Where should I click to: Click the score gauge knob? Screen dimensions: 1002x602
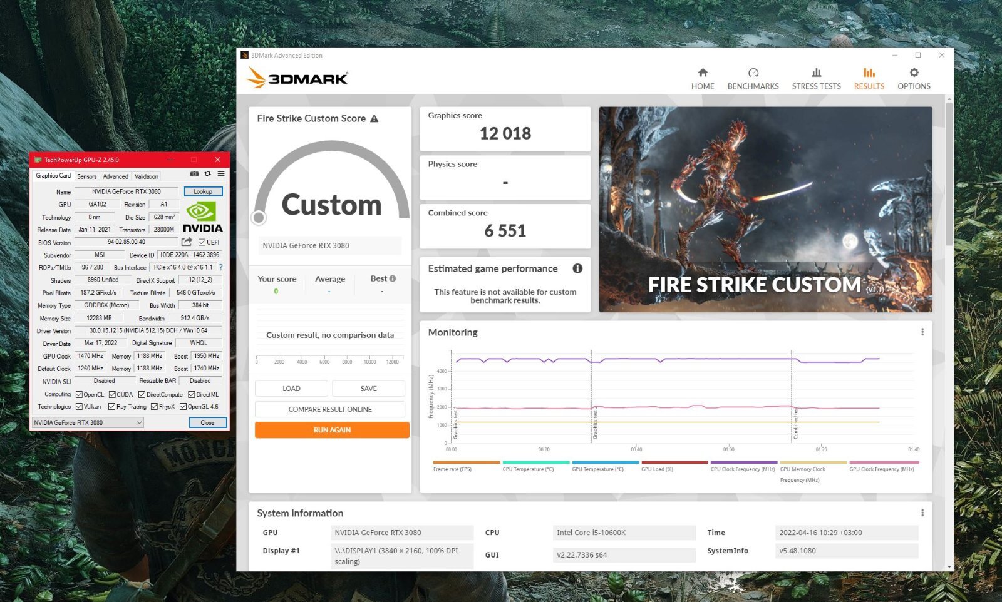[259, 217]
